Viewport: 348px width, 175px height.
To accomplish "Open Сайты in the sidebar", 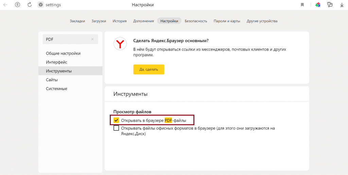I will pyautogui.click(x=70, y=80).
